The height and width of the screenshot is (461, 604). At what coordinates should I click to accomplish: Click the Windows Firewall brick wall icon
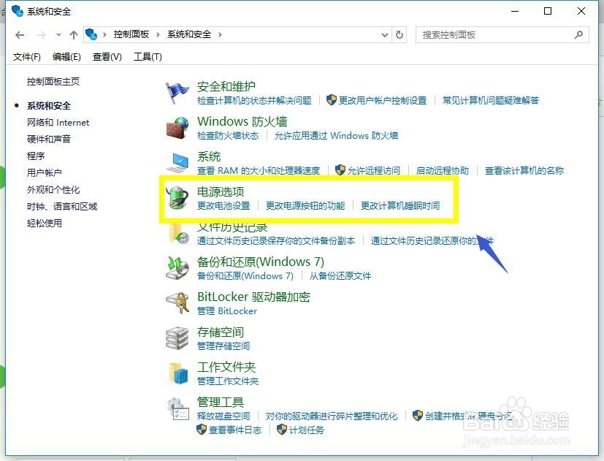(177, 128)
